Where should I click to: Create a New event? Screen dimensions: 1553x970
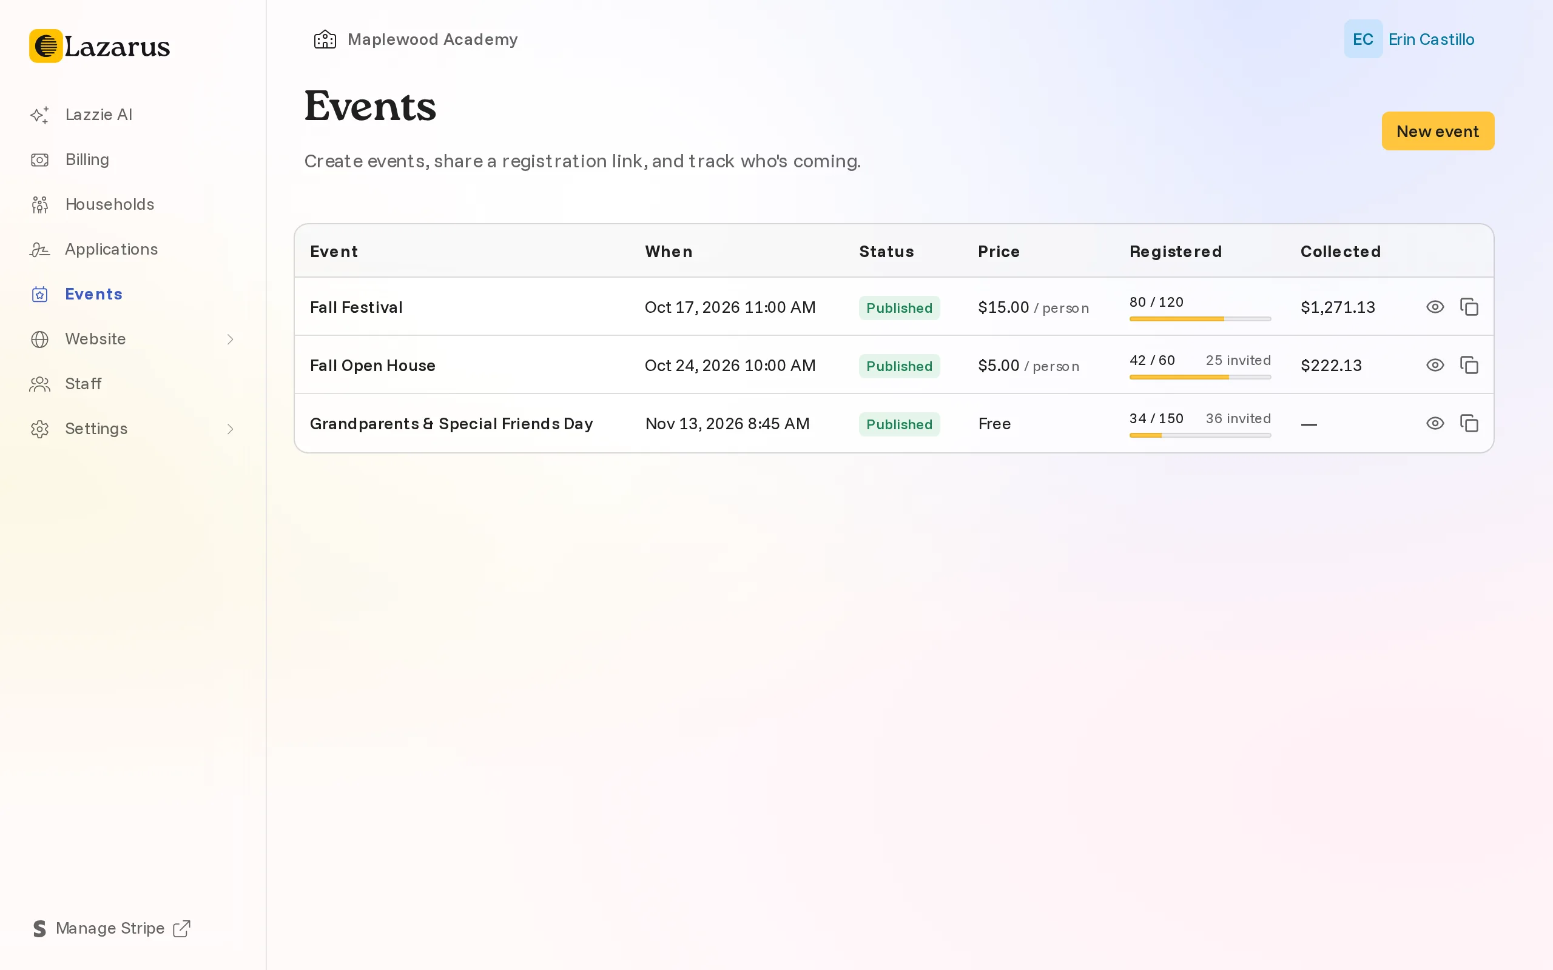click(x=1438, y=131)
